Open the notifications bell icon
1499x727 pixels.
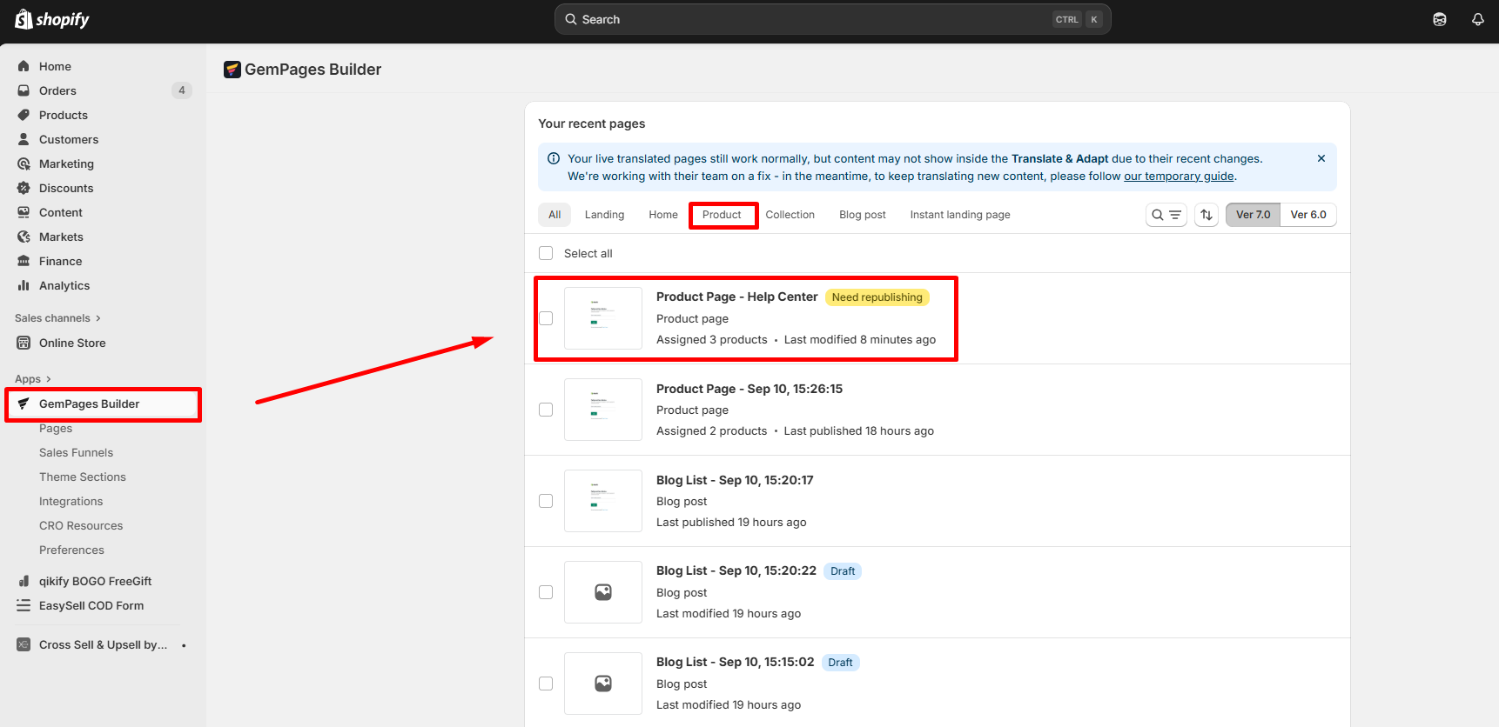click(1477, 19)
